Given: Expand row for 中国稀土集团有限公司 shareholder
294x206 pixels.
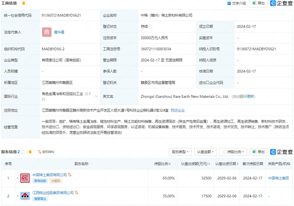Looking at the screenshot, I should [x=18, y=178].
